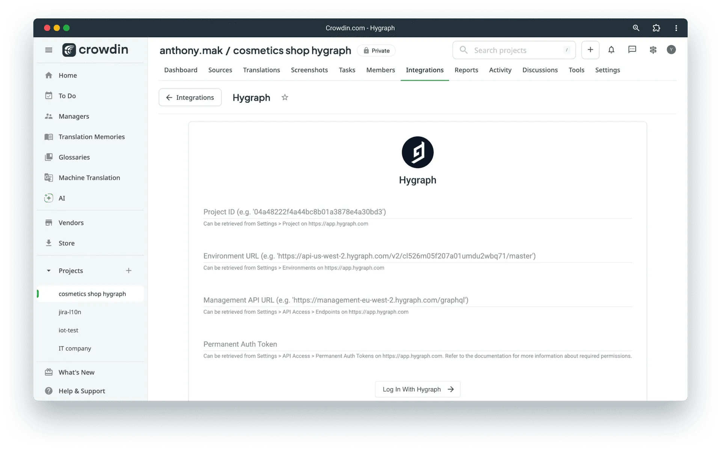The height and width of the screenshot is (449, 721).
Task: Open the messages chat icon
Action: coord(632,50)
